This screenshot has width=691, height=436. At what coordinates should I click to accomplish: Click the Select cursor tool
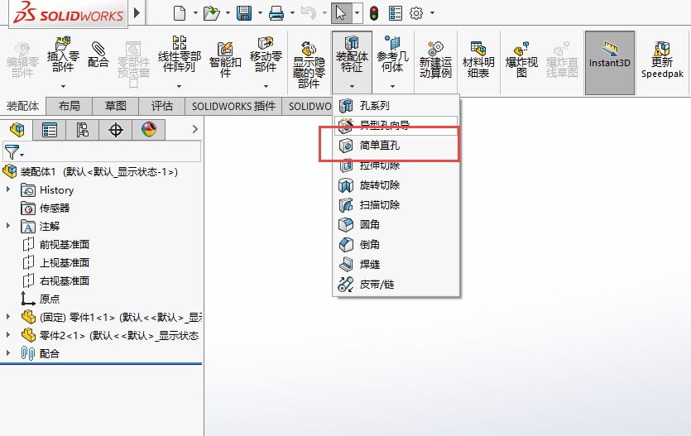click(x=341, y=13)
